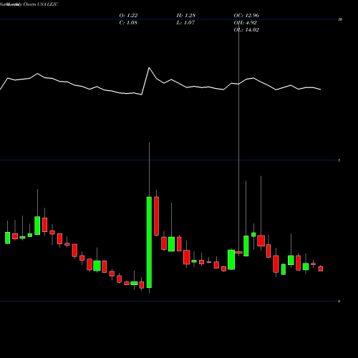Click the 'OL: 14.02' reading
Image resolution: width=358 pixels, height=358 pixels.
(x=246, y=30)
